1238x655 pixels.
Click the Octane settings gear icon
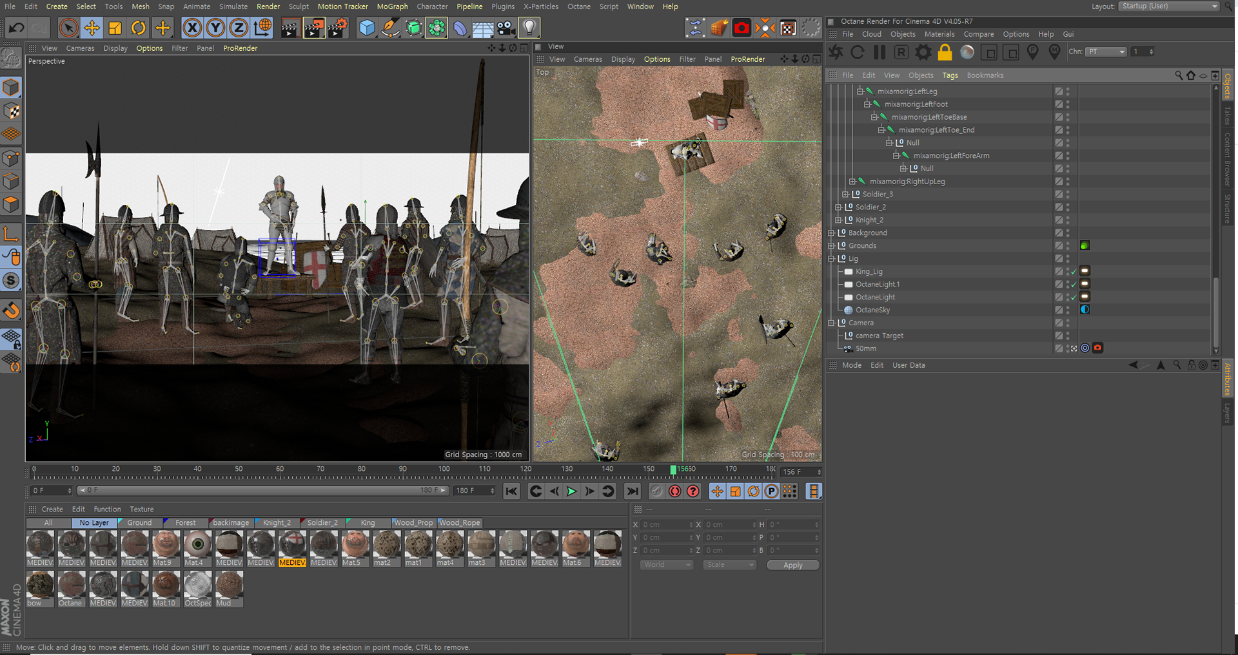(923, 52)
